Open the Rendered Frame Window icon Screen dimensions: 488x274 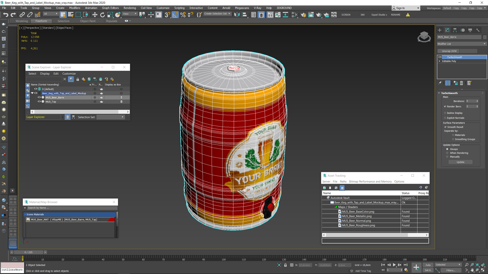pos(311,15)
